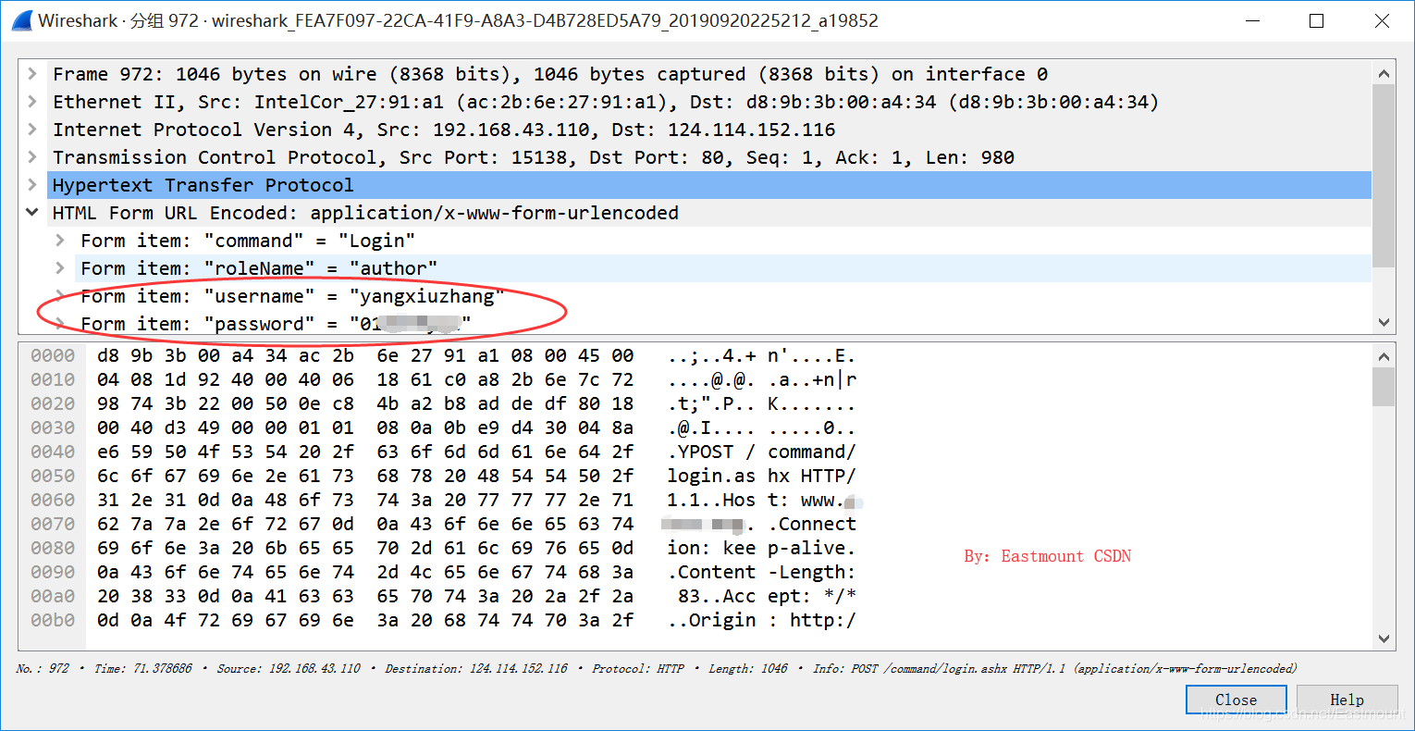Click the ASCII text "..Origin"

[711, 620]
